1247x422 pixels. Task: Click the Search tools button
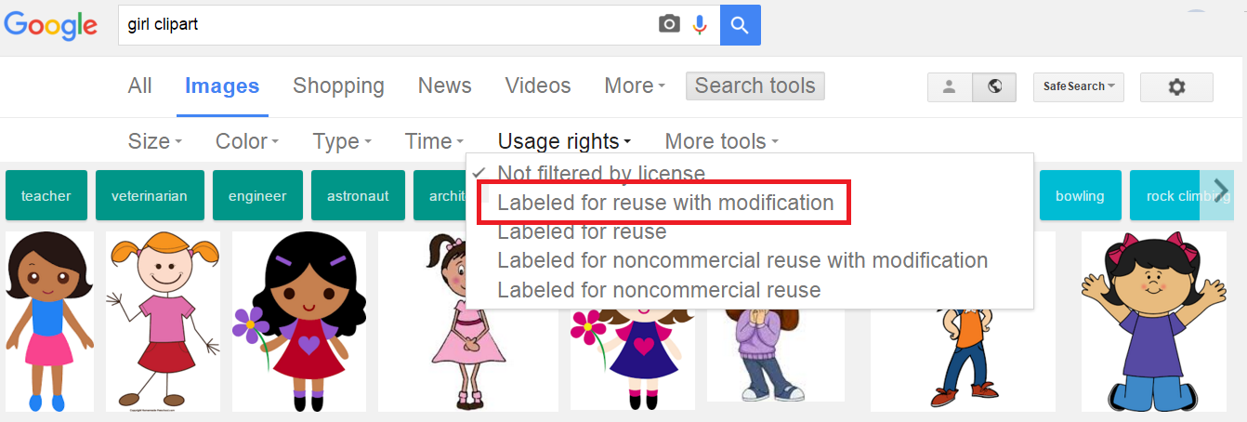point(755,86)
